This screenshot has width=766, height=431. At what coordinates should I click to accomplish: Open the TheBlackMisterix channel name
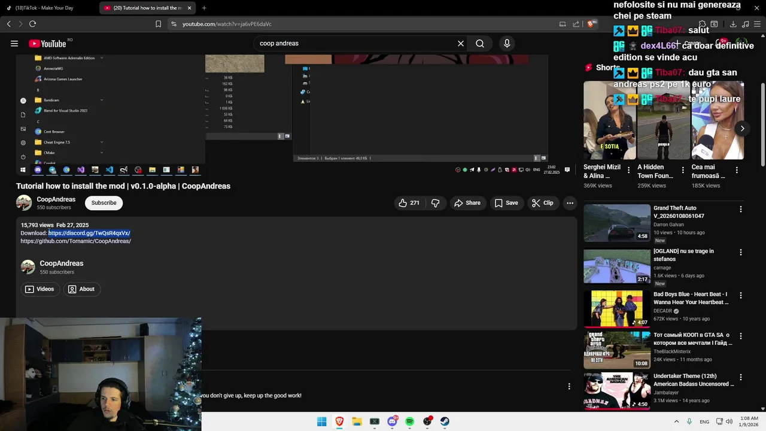tap(672, 351)
